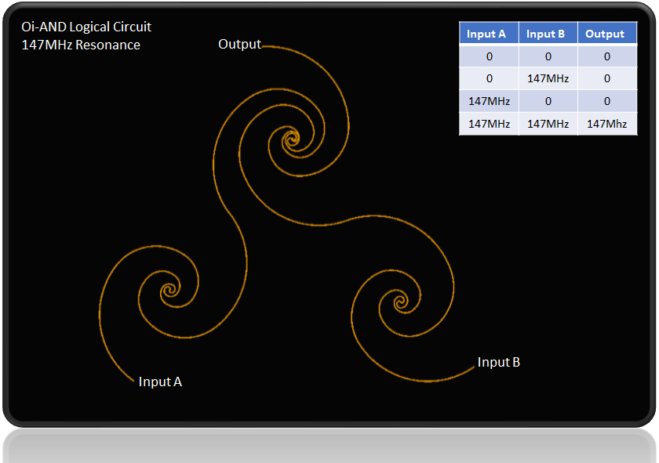Viewport: 659px width, 463px height.
Task: Click the Input B label beside the right spiral
Action: point(499,362)
